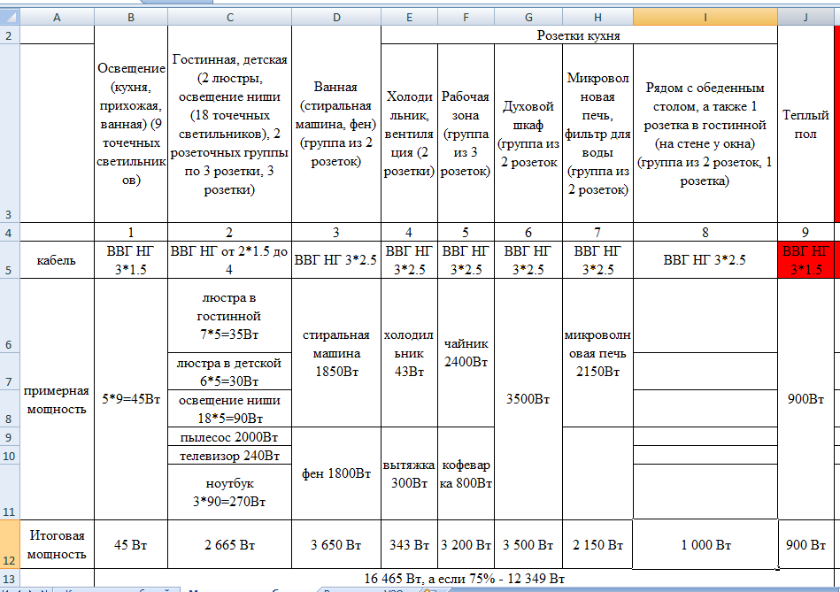Click the 'фен 1800Вт' cell
This screenshot has height=592, width=840.
[336, 473]
